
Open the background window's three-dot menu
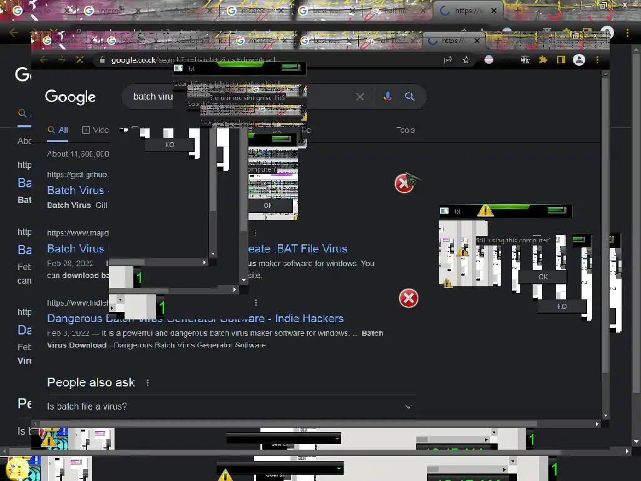click(627, 33)
